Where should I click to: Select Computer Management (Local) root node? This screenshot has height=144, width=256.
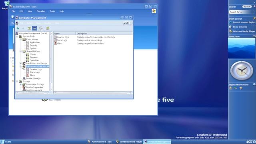click(x=33, y=33)
